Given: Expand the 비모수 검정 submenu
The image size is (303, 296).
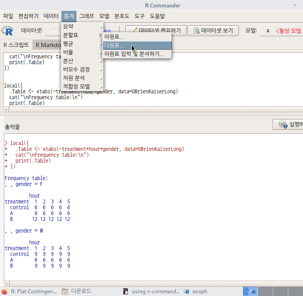Looking at the screenshot, I should coord(82,69).
